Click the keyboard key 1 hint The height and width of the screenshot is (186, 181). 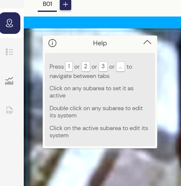click(x=69, y=67)
